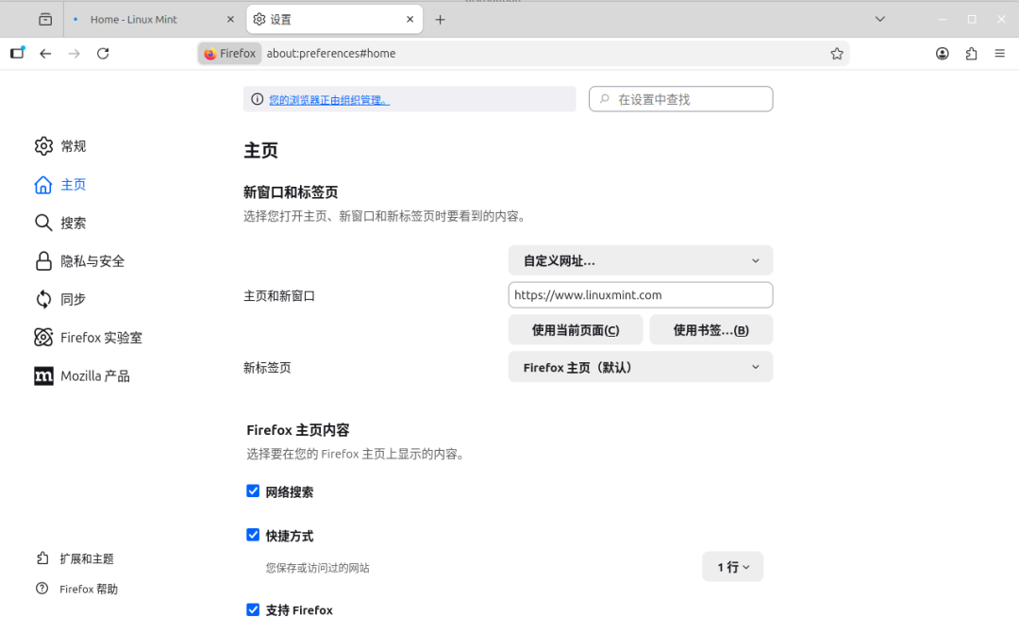Go forward with the forward arrow
The height and width of the screenshot is (632, 1019).
[x=75, y=53]
